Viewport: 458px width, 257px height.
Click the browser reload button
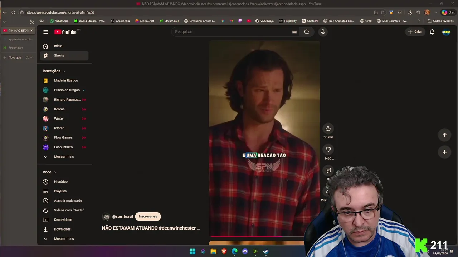(13, 12)
